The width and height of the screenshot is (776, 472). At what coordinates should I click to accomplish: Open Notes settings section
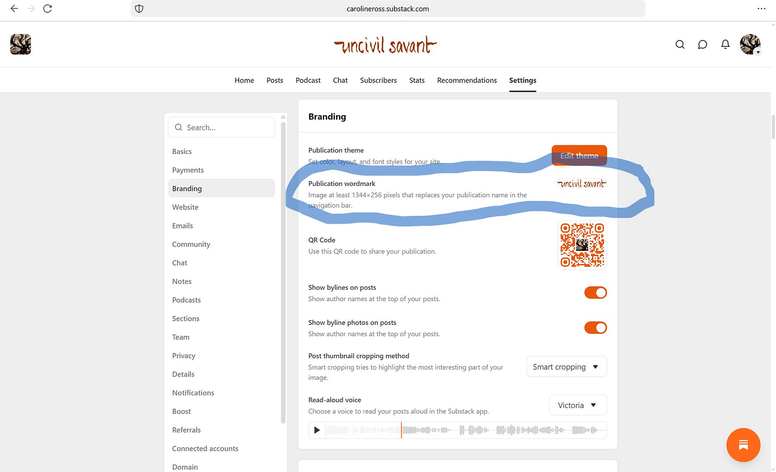click(222, 281)
